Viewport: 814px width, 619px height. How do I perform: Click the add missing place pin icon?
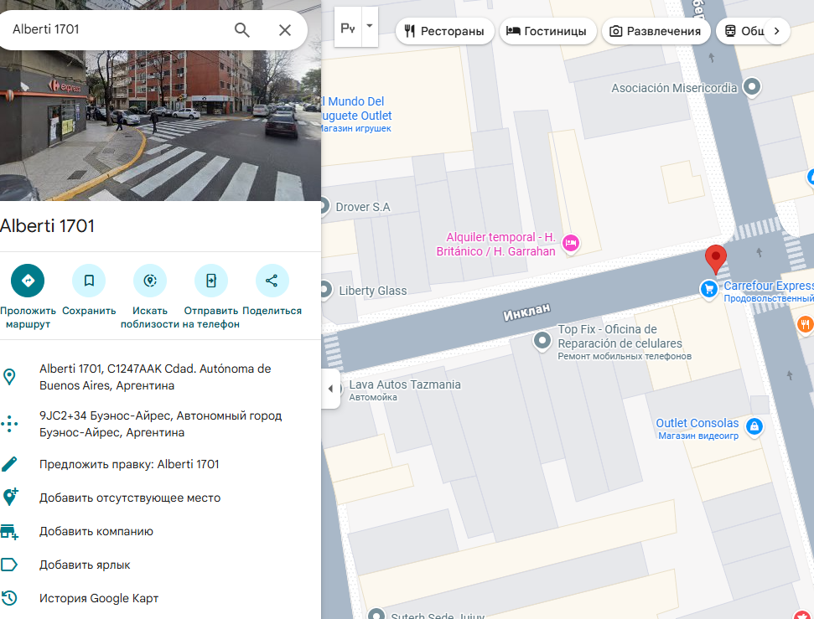coord(10,497)
